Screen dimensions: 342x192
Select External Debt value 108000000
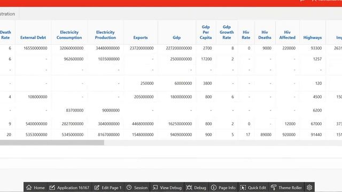[x=37, y=97]
